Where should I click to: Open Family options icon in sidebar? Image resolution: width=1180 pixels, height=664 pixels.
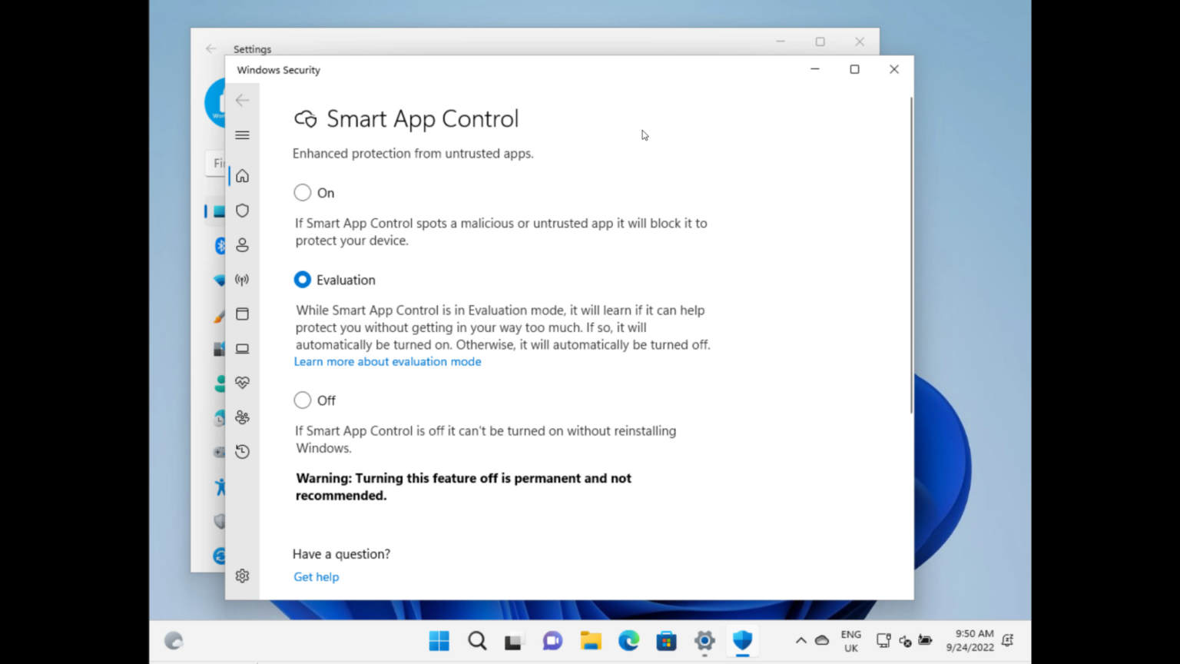click(242, 417)
